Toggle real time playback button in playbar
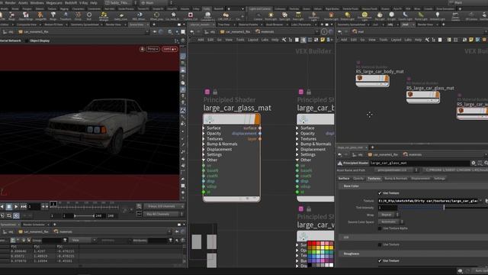Viewport: 488px width, 275px height. (16, 215)
